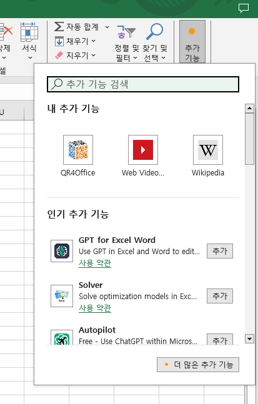Expand the Format (서식) dropdown chevron

(30, 57)
